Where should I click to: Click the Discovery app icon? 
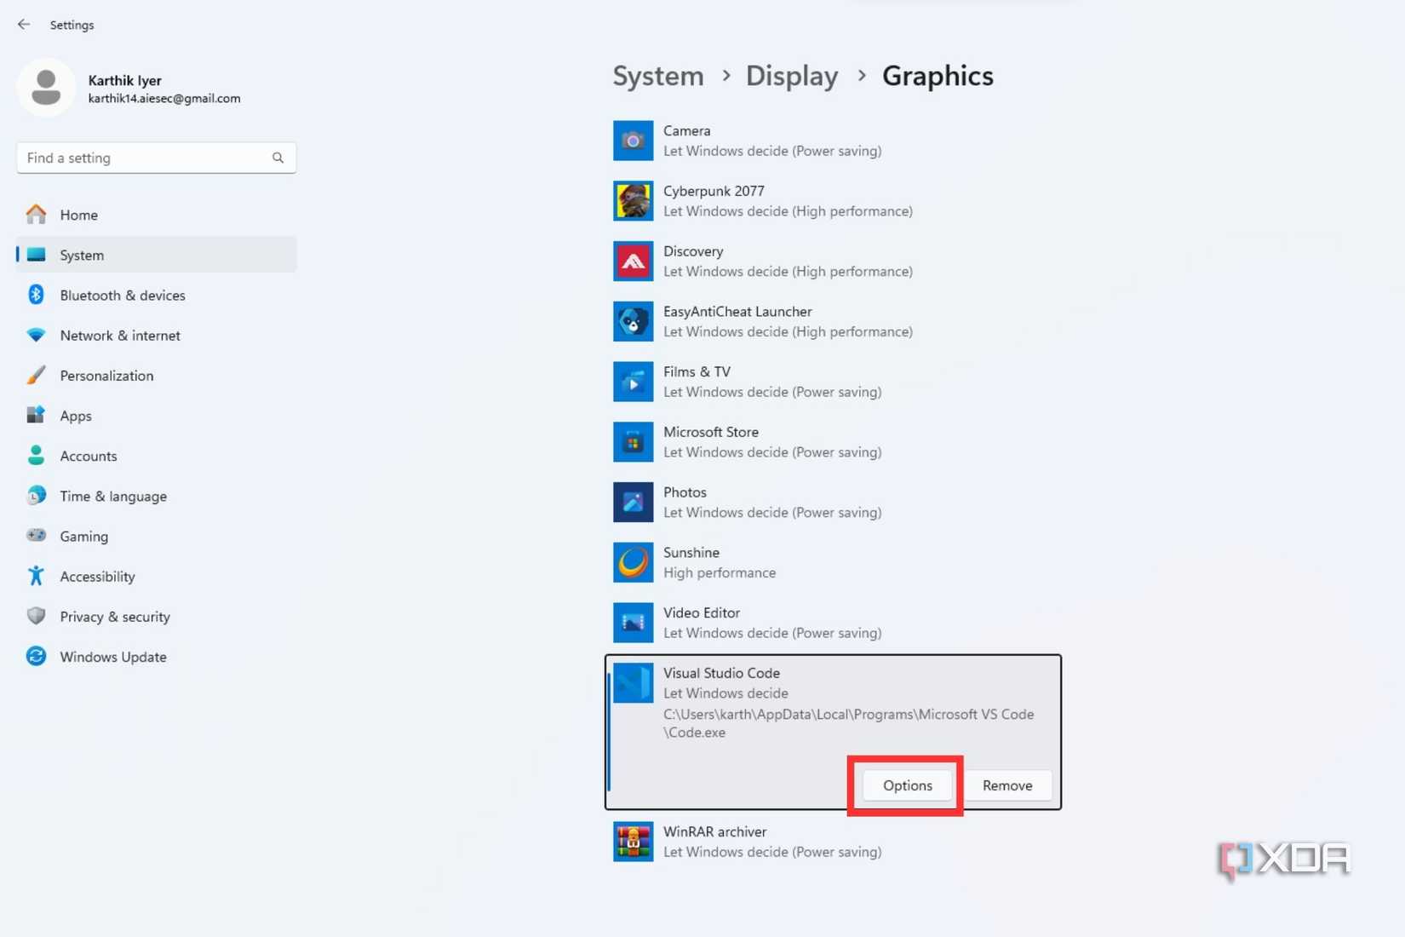click(633, 262)
